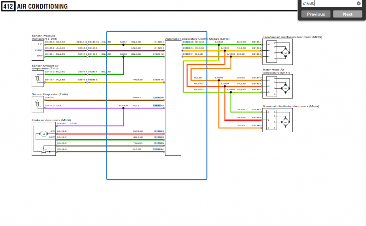
Task: Click wire label RW,0.5D
Action: 138,131
